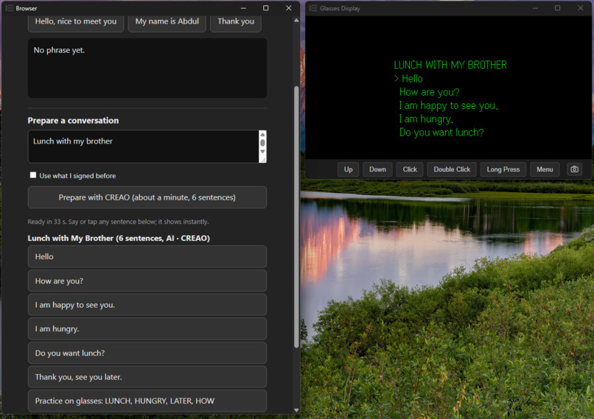
Task: Close the Glasses Display window
Action: pos(580,8)
